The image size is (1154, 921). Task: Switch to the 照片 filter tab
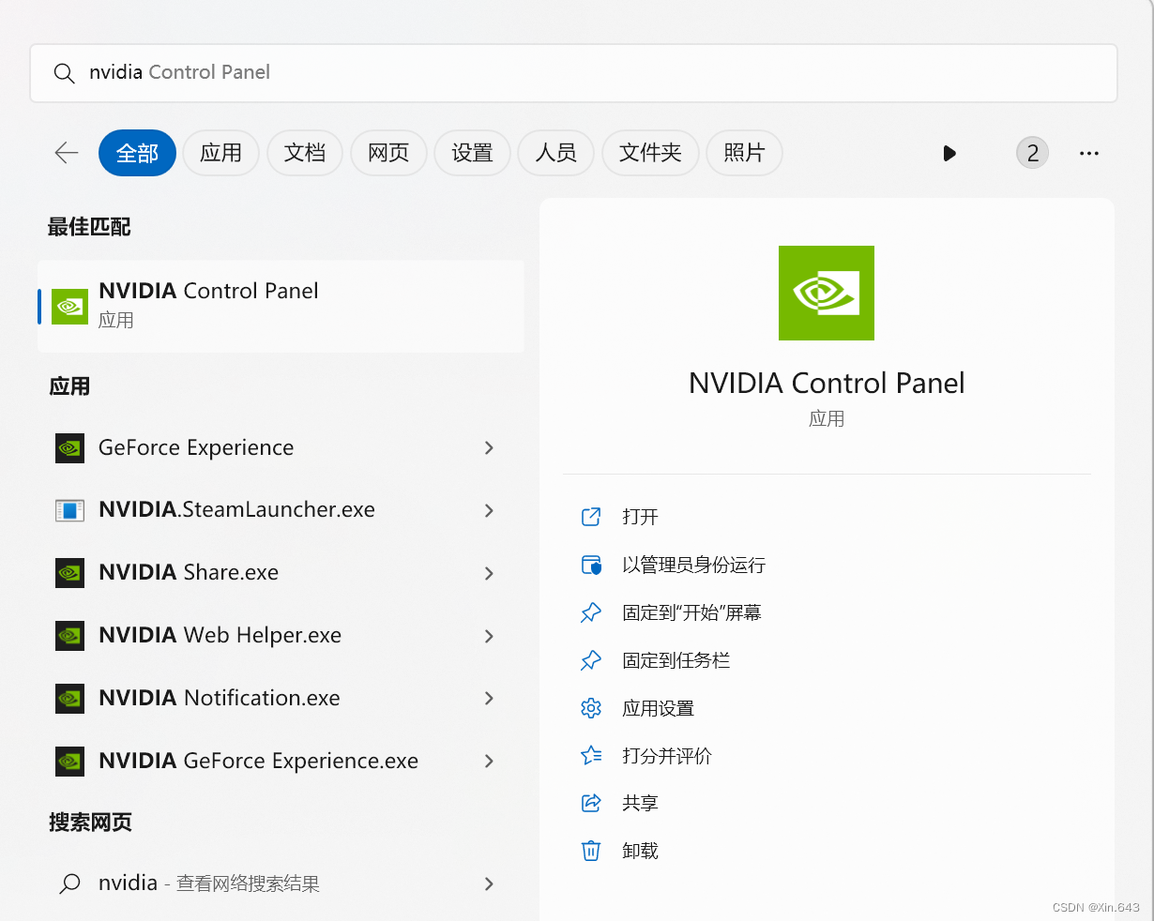[744, 153]
